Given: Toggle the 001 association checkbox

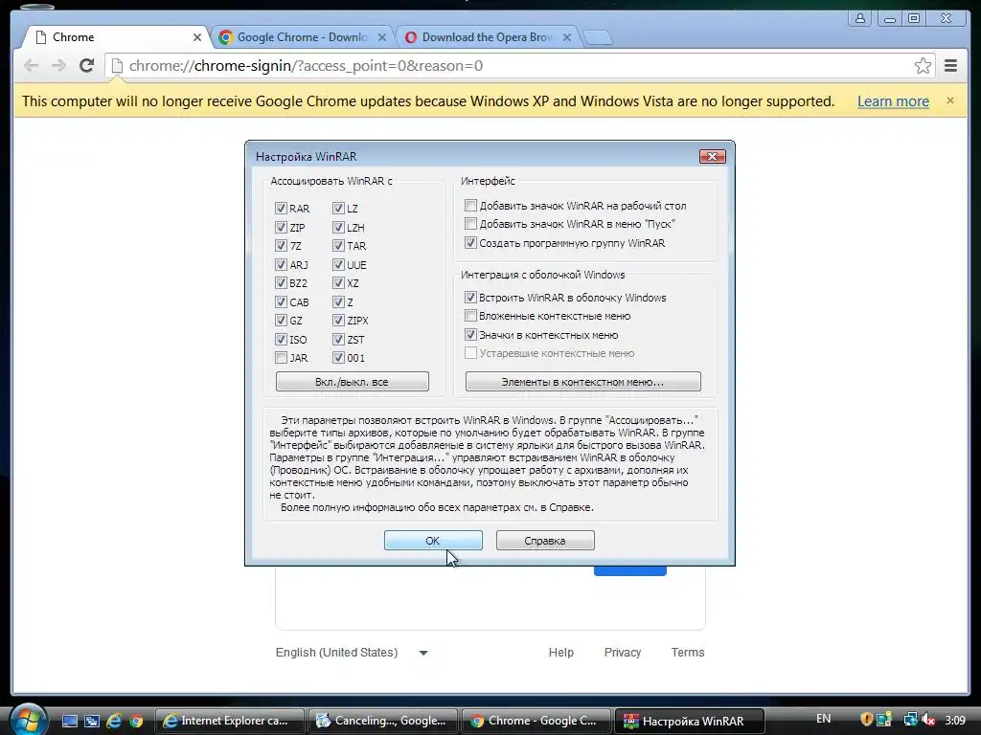Looking at the screenshot, I should (338, 358).
